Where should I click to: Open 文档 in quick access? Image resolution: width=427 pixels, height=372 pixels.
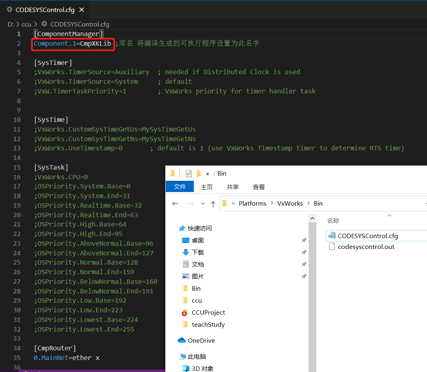[198, 264]
